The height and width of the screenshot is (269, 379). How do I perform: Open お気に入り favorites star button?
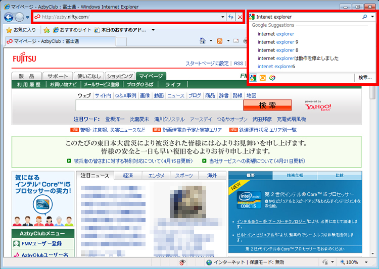point(21,30)
